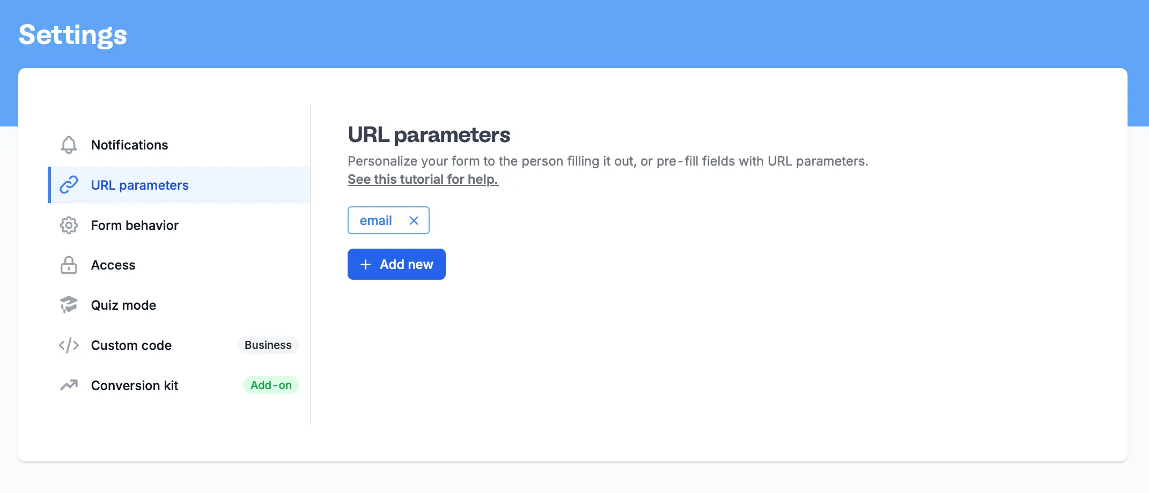Remove the email parameter chip

point(414,220)
